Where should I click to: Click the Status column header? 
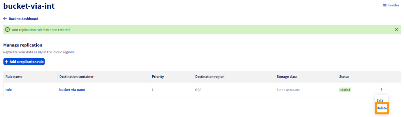(344, 77)
